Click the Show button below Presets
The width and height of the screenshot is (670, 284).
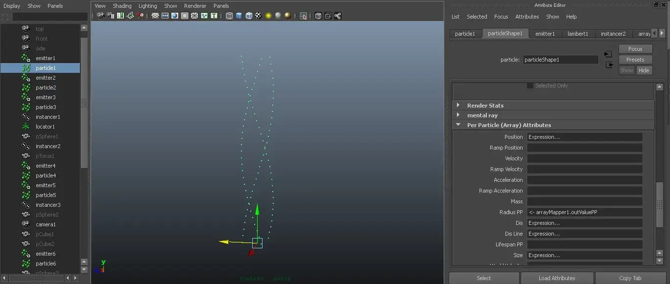tap(626, 70)
